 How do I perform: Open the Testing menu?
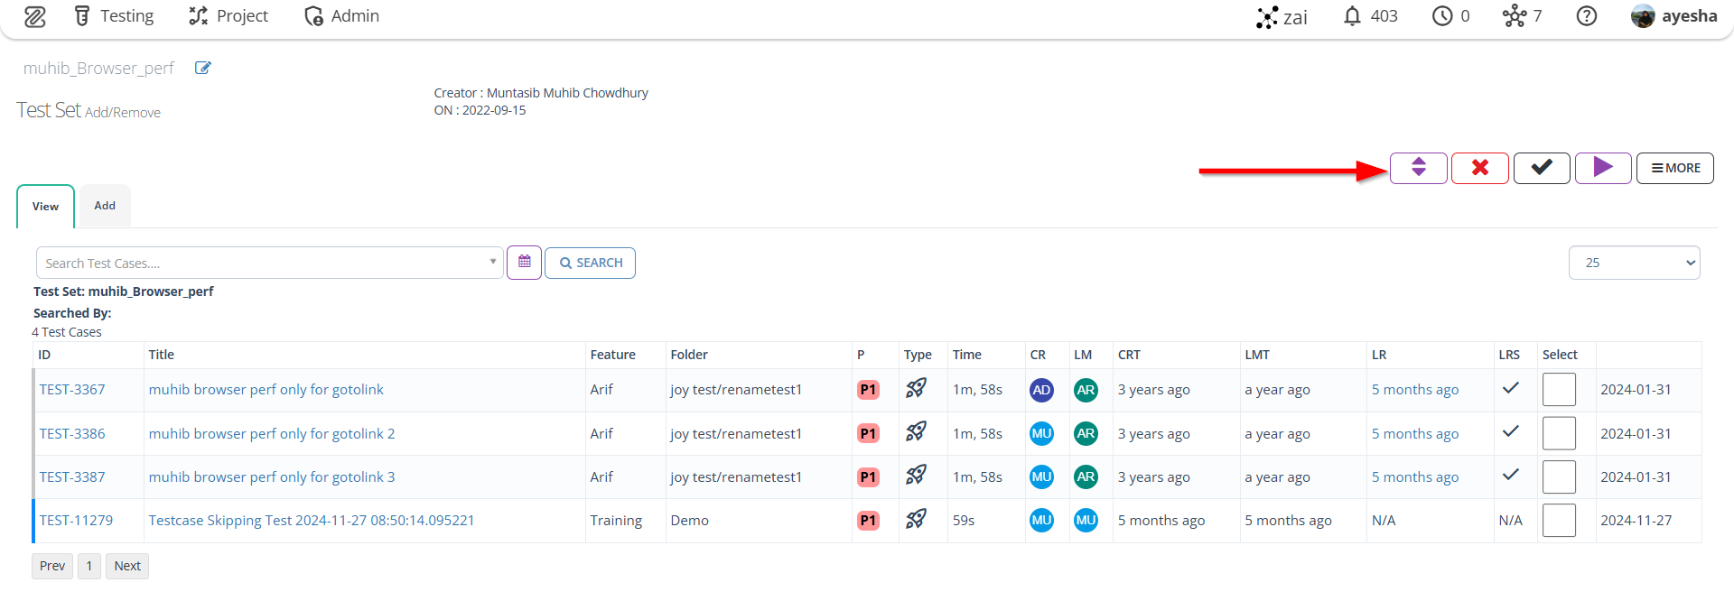114,16
